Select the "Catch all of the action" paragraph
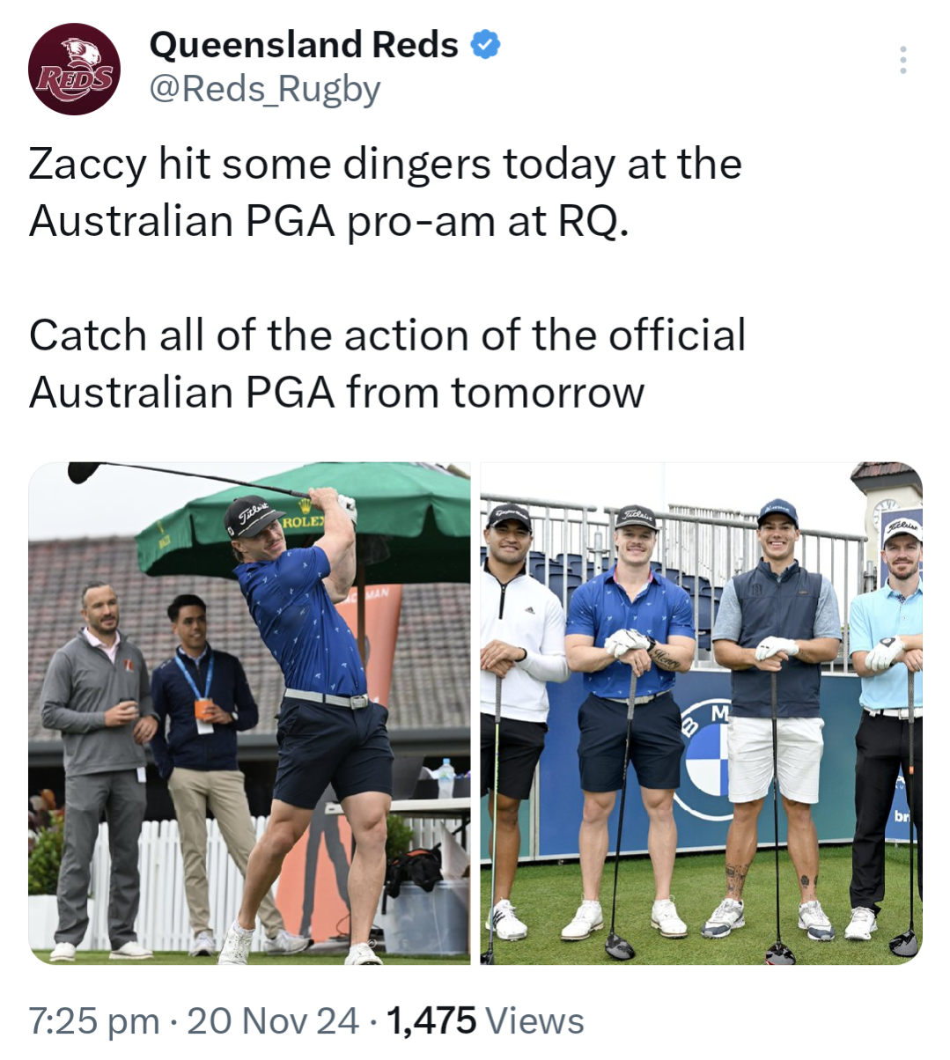 pos(387,364)
